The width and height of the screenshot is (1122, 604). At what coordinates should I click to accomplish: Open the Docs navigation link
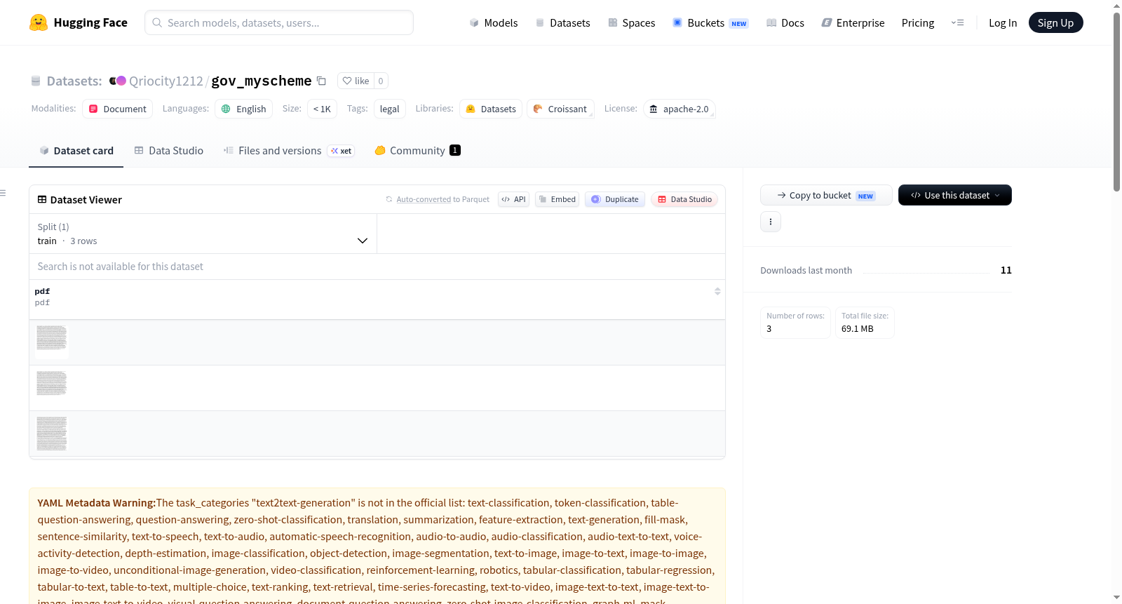click(x=785, y=23)
